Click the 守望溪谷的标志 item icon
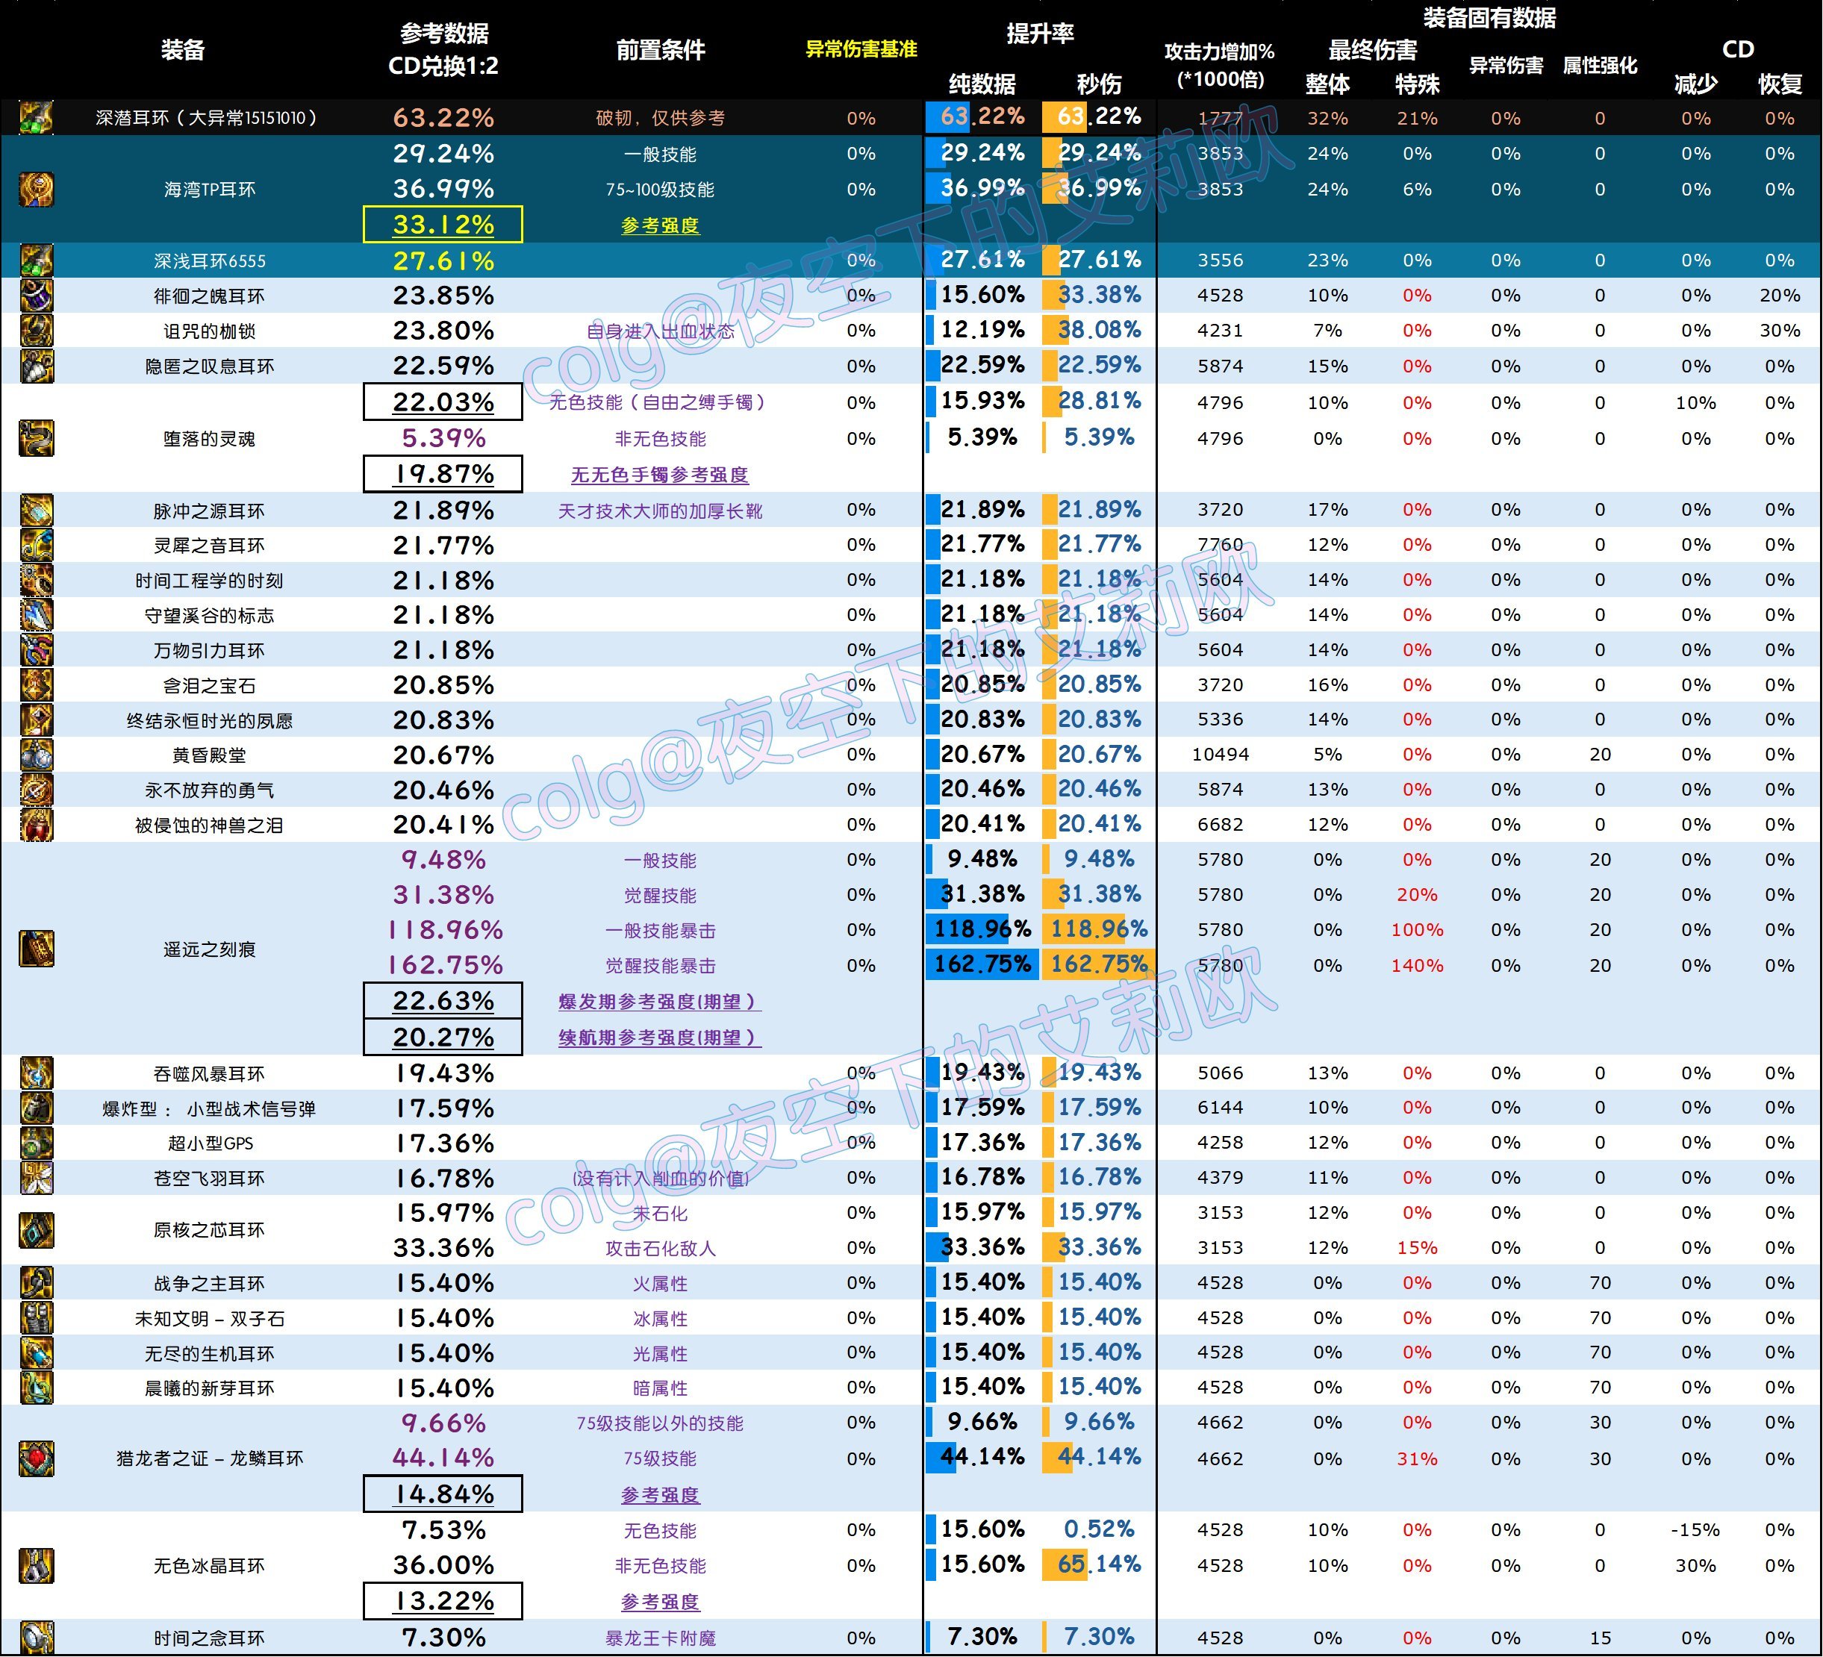Image resolution: width=1823 pixels, height=1657 pixels. [36, 616]
